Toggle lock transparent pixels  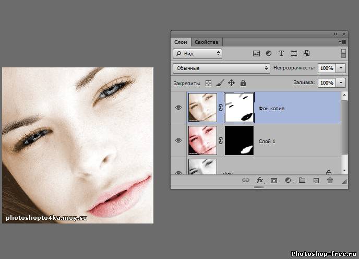tap(208, 83)
